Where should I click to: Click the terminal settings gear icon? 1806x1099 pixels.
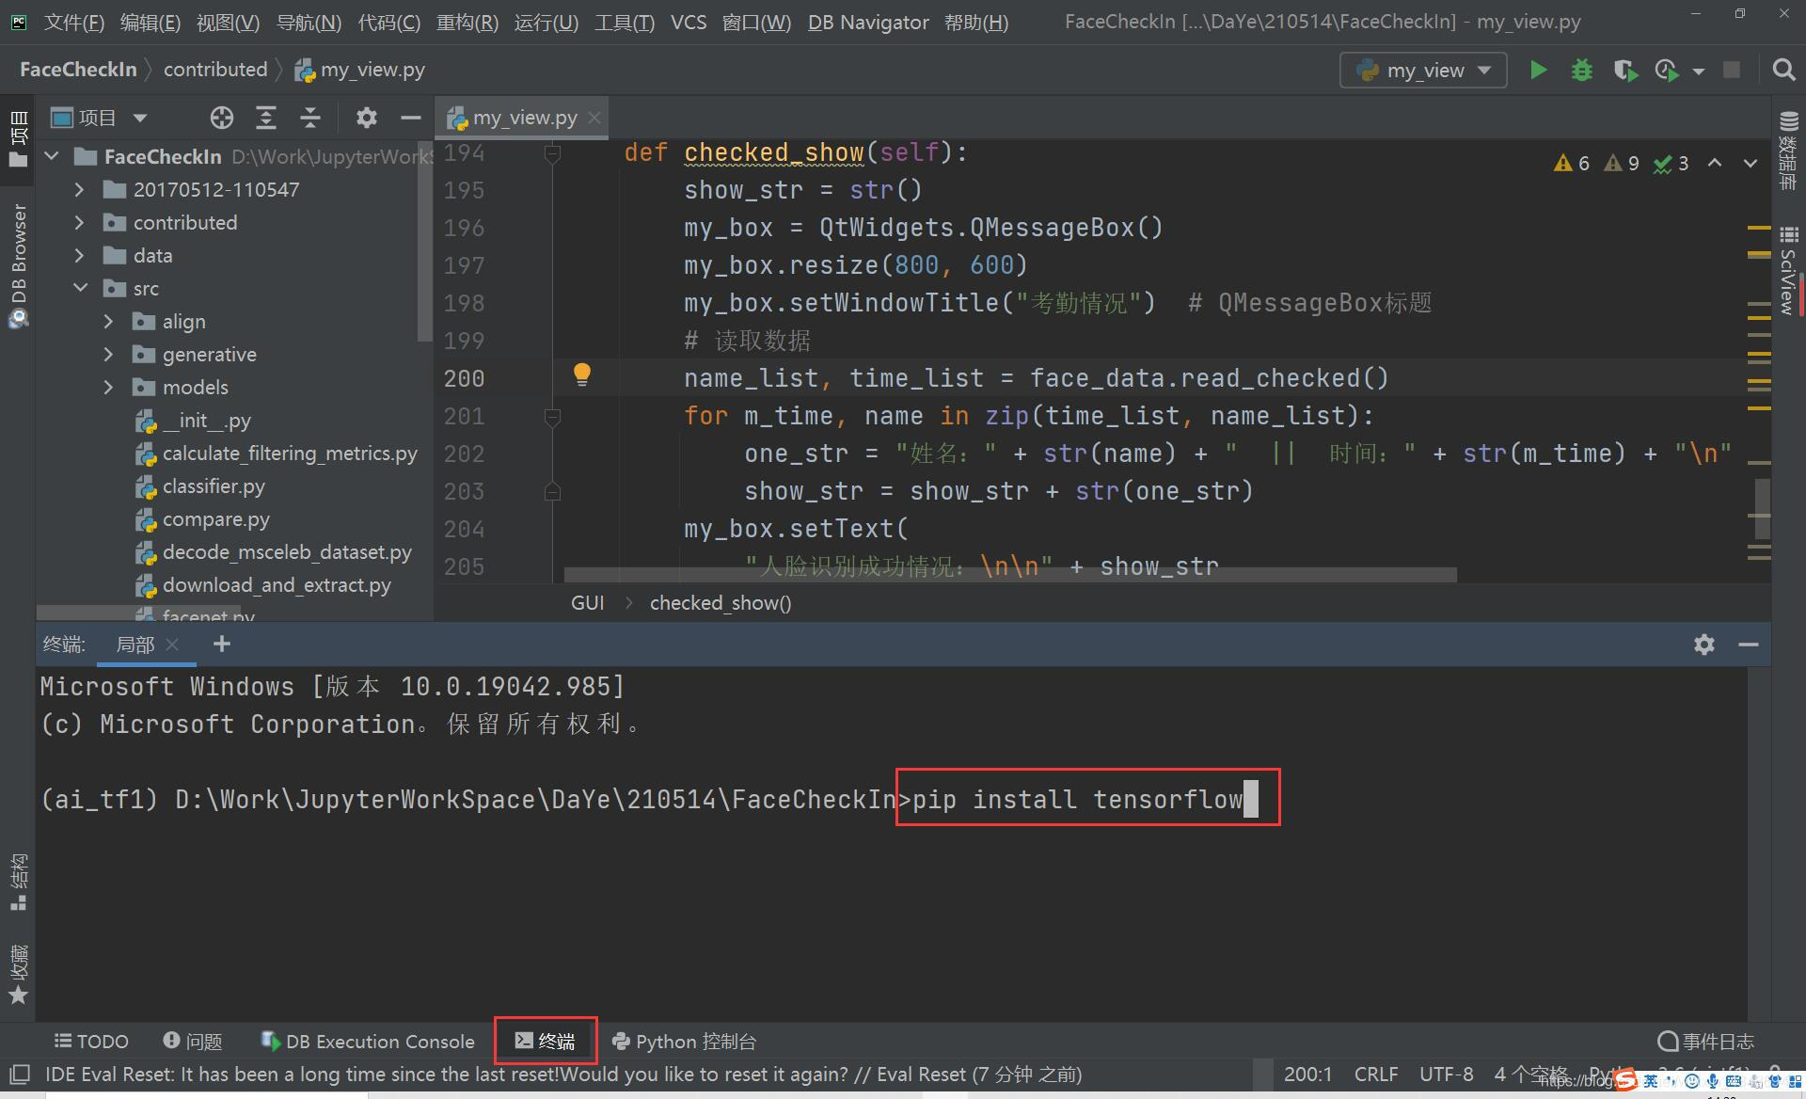click(x=1703, y=645)
